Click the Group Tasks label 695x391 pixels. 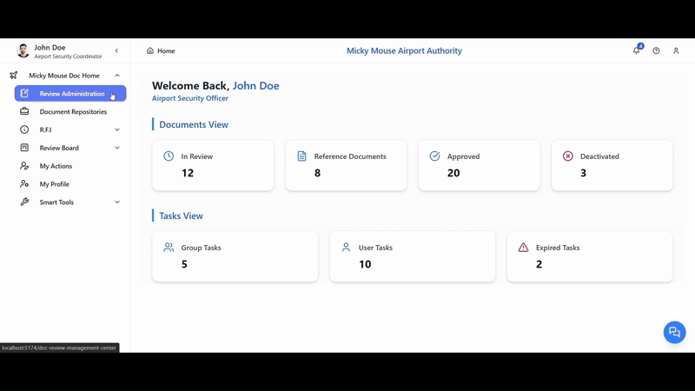(x=201, y=248)
